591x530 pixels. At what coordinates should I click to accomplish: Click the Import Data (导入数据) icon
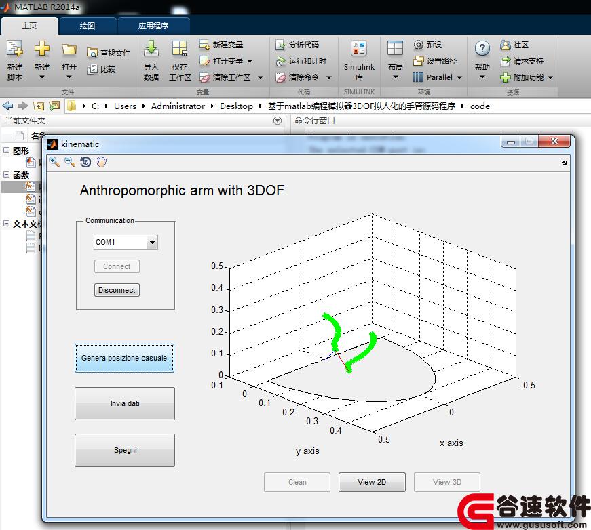pyautogui.click(x=151, y=49)
